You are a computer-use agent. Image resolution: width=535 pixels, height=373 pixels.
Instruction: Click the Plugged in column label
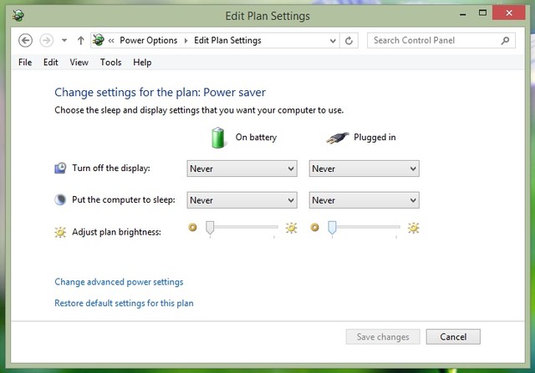point(374,138)
